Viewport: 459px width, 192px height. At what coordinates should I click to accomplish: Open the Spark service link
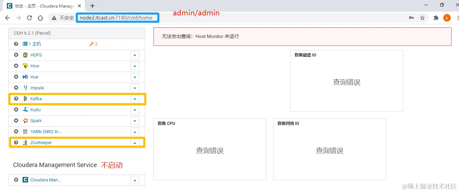(36, 121)
